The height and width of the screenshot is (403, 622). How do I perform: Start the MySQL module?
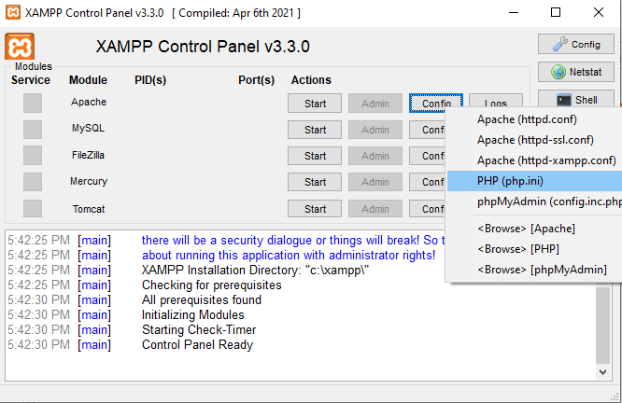click(x=315, y=130)
